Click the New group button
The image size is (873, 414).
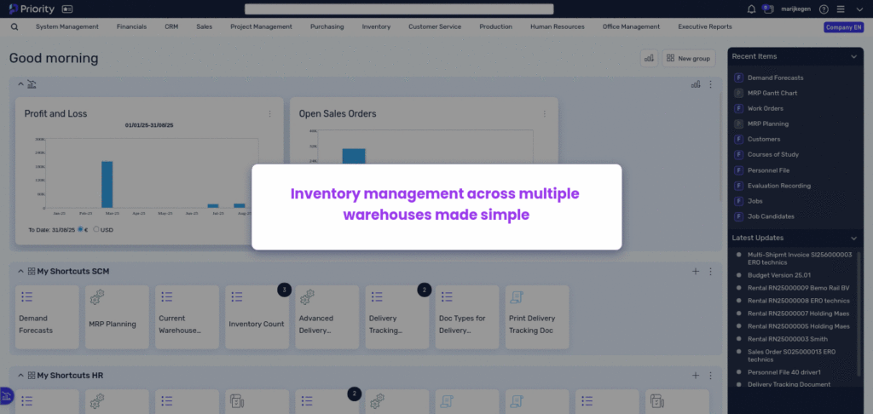click(x=689, y=59)
